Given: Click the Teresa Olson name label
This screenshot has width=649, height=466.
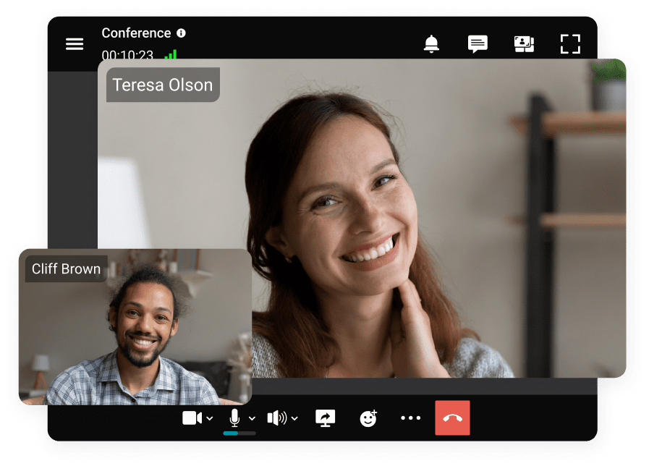Looking at the screenshot, I should [x=162, y=85].
